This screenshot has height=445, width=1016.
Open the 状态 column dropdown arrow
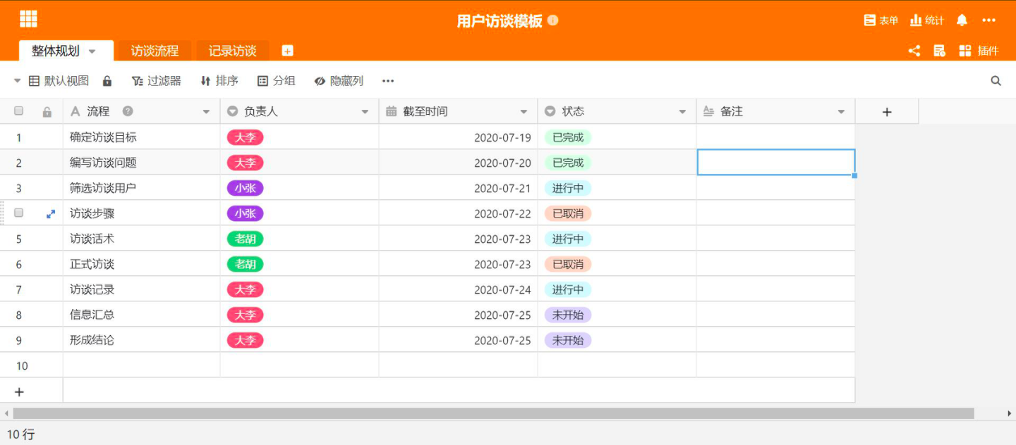(682, 112)
